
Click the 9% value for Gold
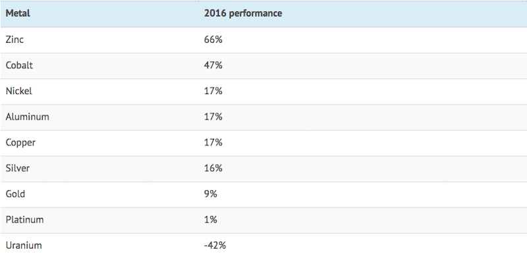pyautogui.click(x=210, y=194)
